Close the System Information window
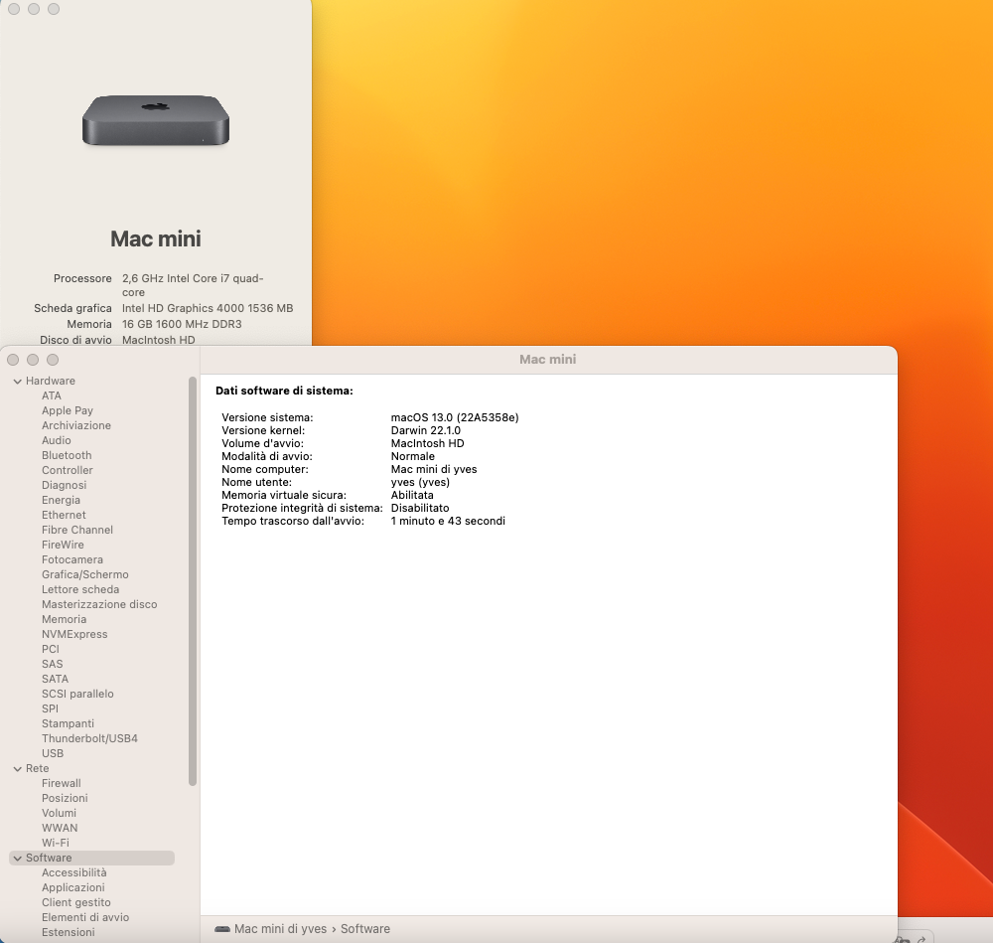The image size is (993, 943). [x=13, y=360]
